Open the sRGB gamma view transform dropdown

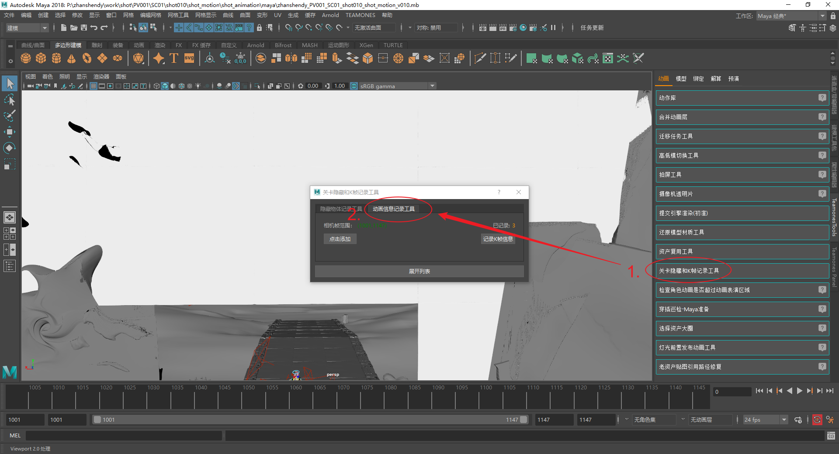[432, 86]
